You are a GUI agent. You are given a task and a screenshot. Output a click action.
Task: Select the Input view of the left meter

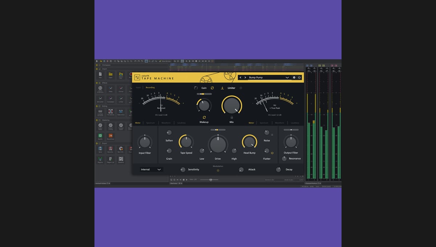point(138,88)
